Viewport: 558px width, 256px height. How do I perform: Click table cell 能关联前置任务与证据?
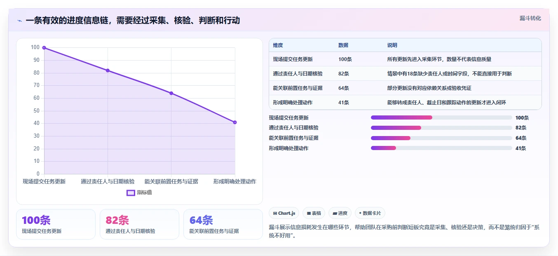298,88
